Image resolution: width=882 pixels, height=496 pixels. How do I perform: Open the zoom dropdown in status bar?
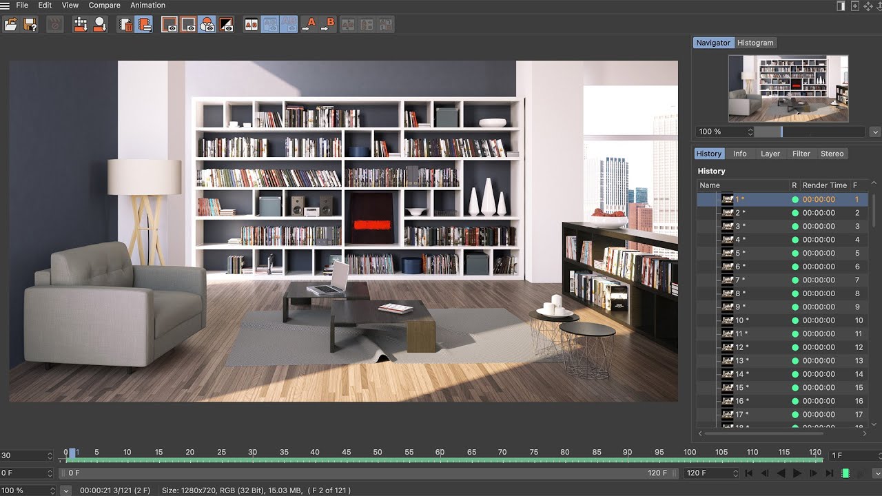pyautogui.click(x=65, y=490)
